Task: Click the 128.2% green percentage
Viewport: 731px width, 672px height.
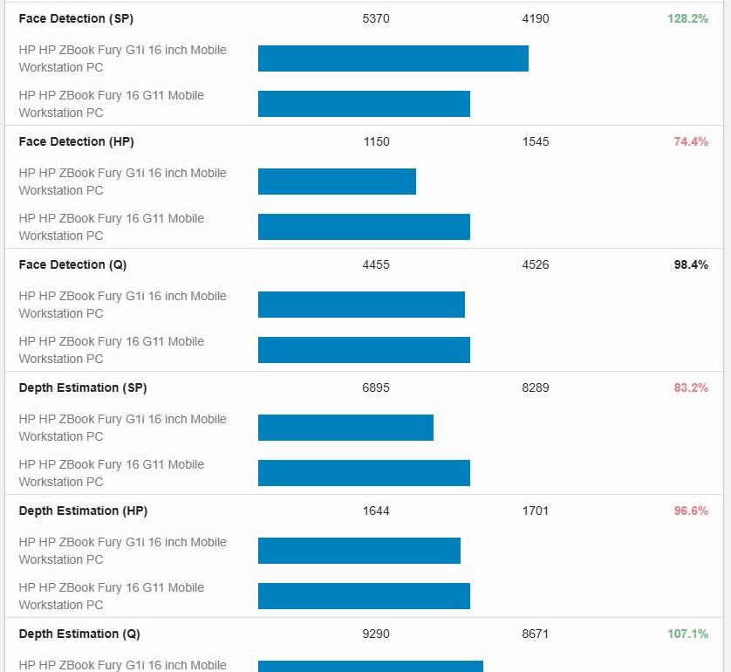Action: (x=687, y=18)
